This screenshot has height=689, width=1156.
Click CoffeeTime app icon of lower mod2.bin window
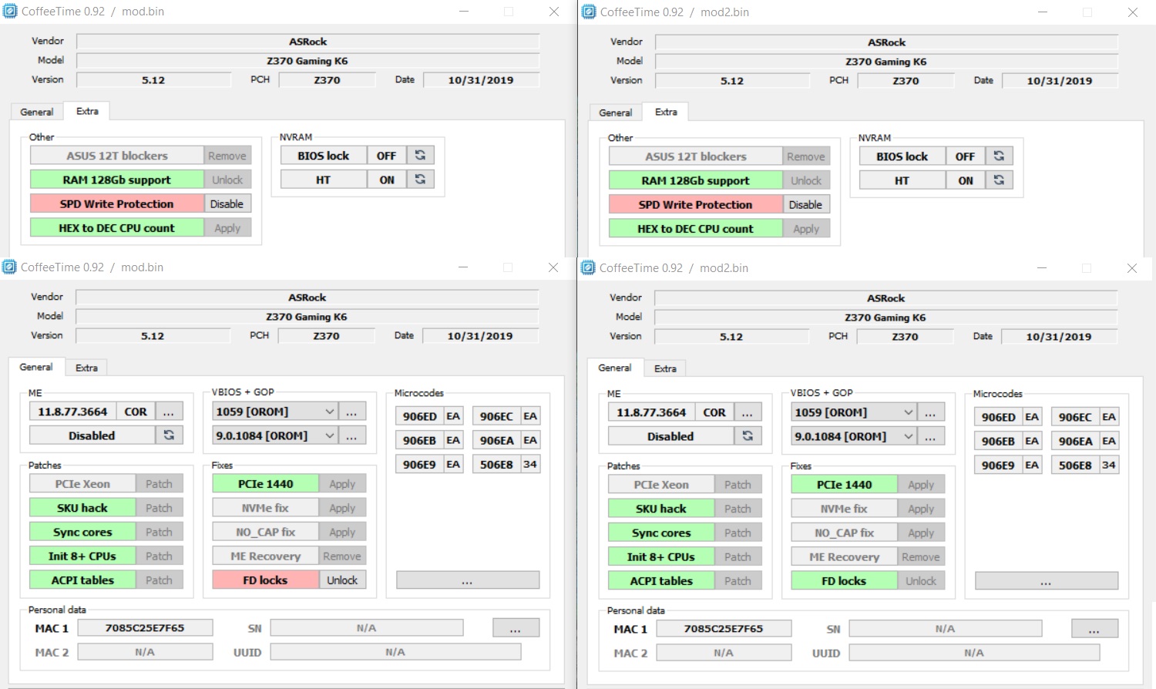pos(588,268)
